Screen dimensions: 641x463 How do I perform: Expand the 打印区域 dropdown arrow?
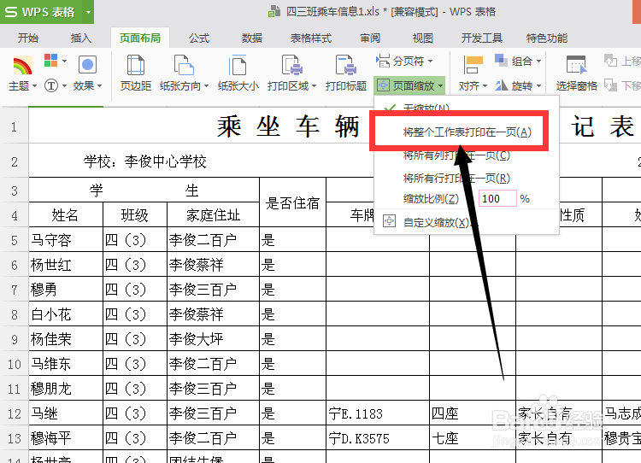(314, 85)
